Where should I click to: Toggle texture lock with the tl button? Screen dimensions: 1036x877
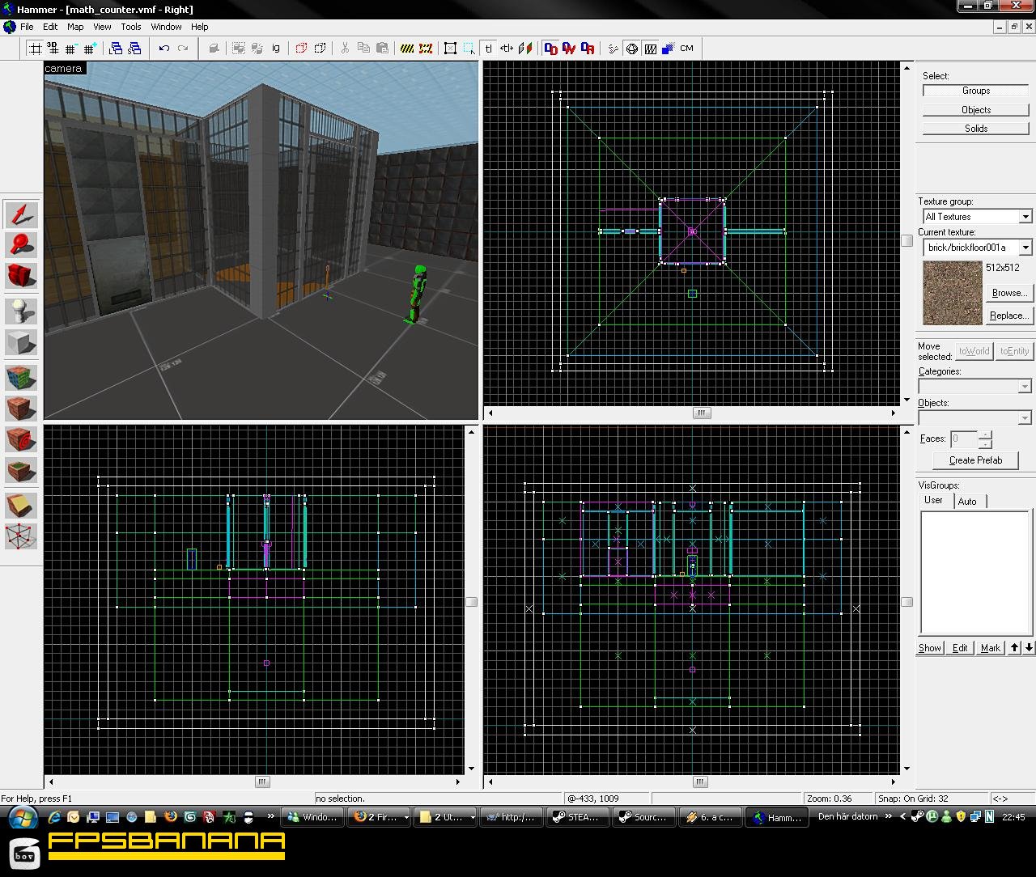point(489,48)
